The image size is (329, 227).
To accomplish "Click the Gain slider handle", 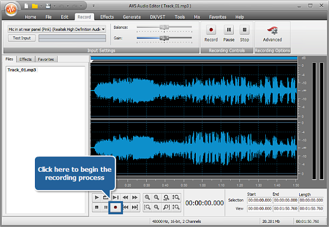I will coord(164,38).
